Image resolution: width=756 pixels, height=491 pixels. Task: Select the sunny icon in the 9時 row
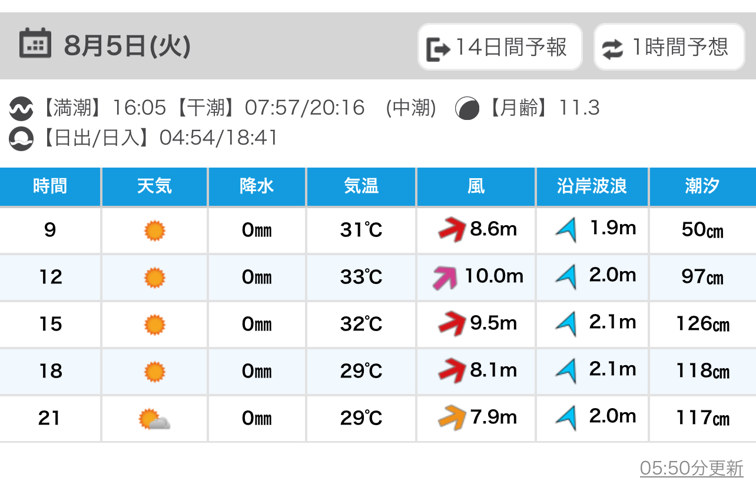click(x=154, y=230)
